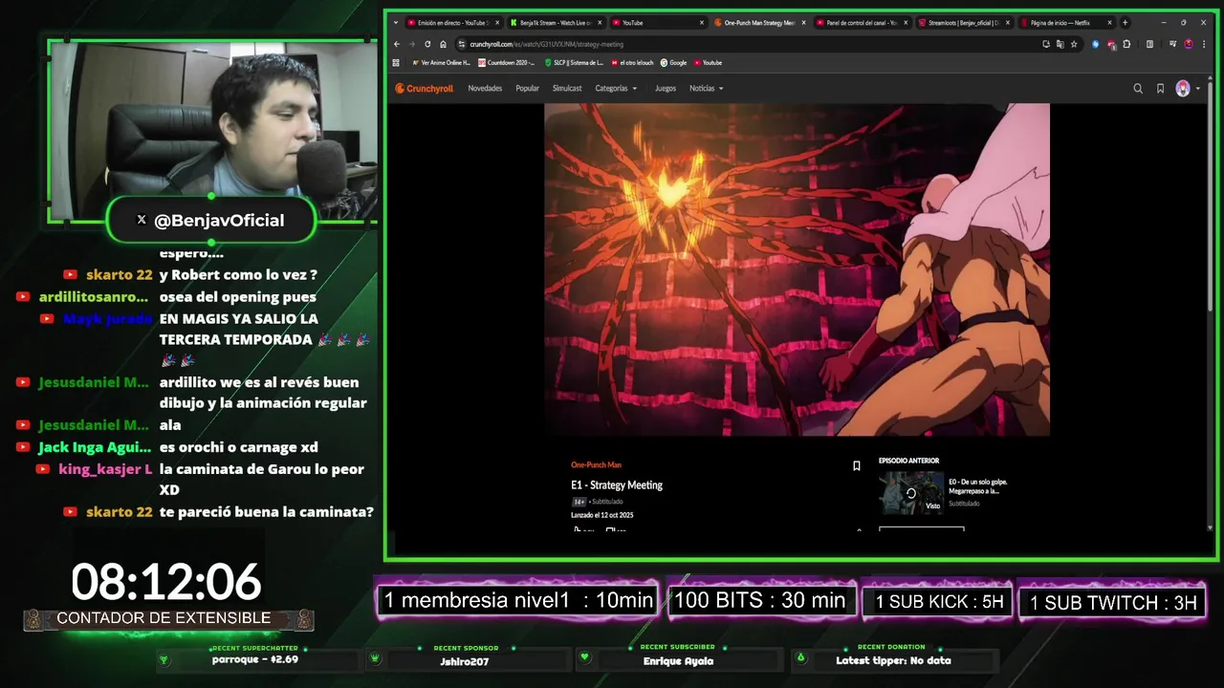Add Strategy Meeting episode to watchlist

point(857,466)
